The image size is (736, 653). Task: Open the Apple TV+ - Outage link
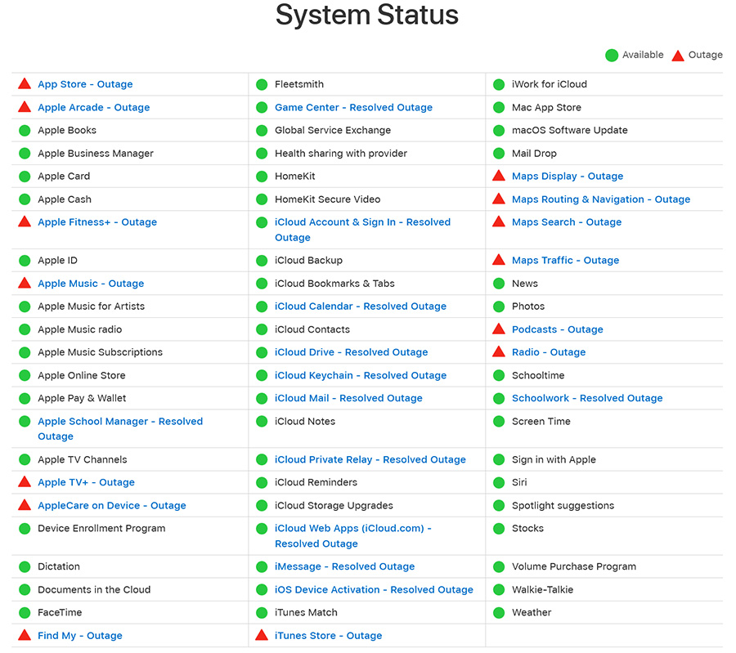[86, 482]
